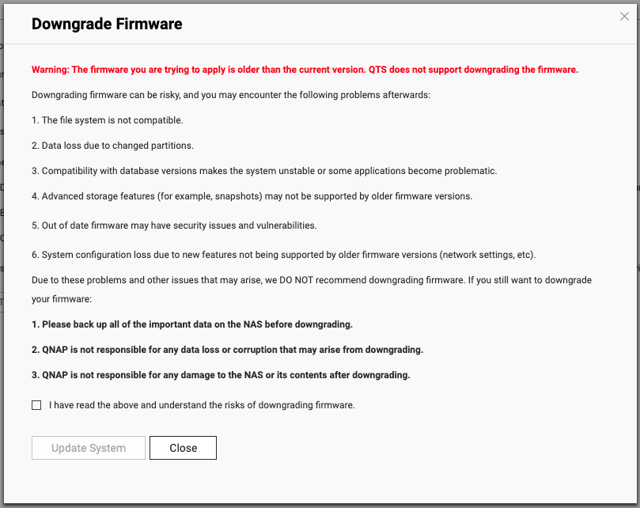
Task: Select the bold 'damage to the NAS' disclaimer
Action: pos(221,375)
